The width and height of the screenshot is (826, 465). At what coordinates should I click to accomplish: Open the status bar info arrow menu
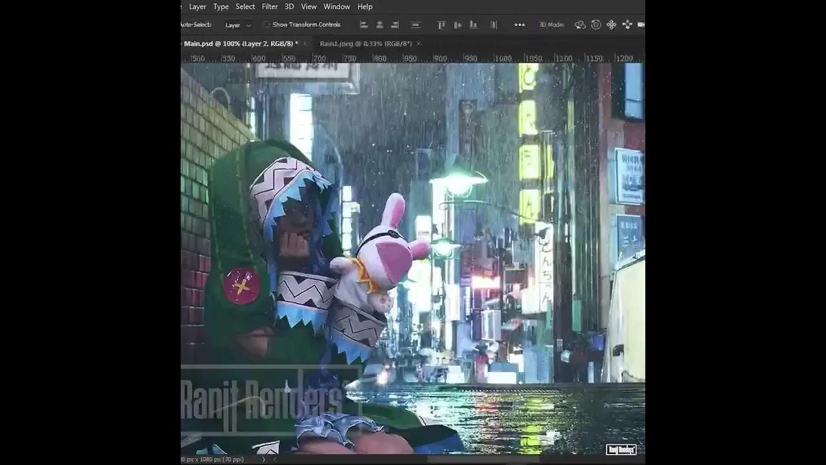click(x=263, y=459)
